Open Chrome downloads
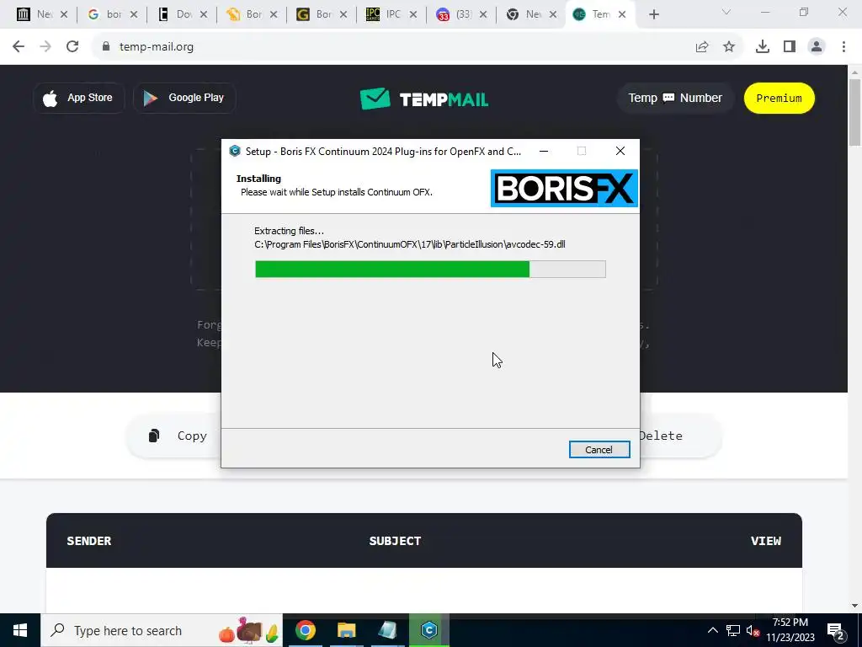 click(x=763, y=47)
